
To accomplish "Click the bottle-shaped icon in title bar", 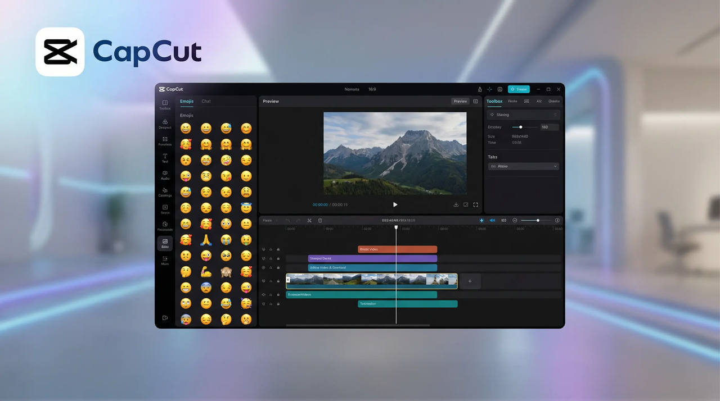I will [x=480, y=89].
